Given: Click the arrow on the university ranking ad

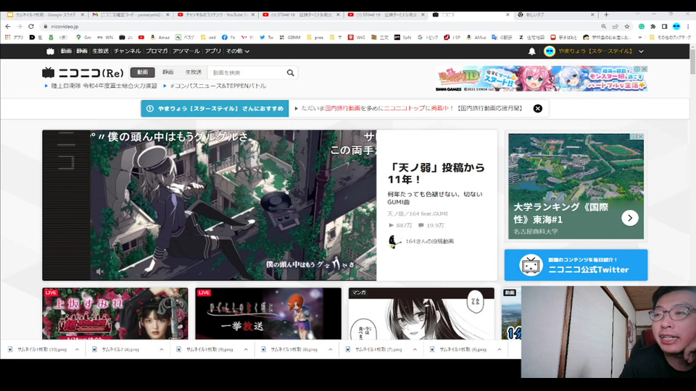Looking at the screenshot, I should [630, 218].
